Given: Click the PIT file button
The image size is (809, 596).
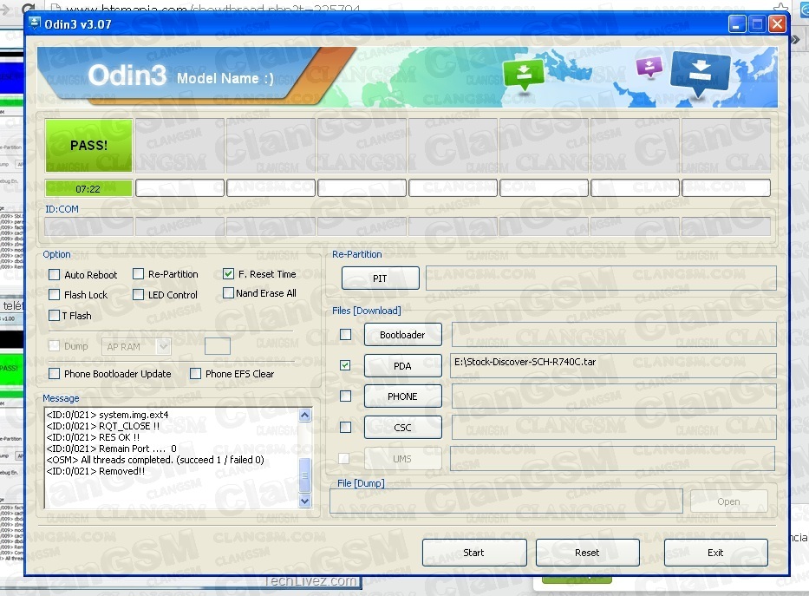Looking at the screenshot, I should point(381,278).
